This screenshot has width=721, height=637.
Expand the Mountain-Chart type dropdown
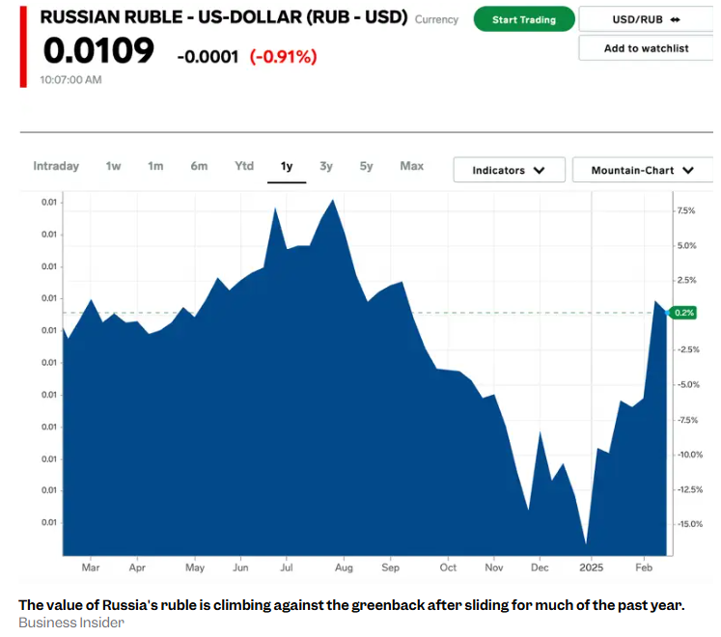pyautogui.click(x=642, y=170)
